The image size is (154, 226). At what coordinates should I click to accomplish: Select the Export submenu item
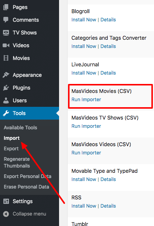[11, 148]
